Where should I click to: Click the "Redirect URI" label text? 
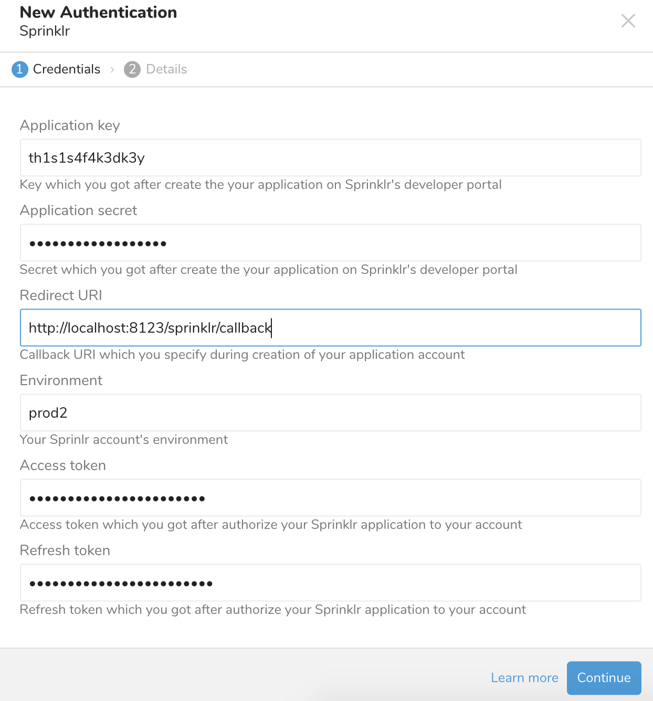pos(61,295)
